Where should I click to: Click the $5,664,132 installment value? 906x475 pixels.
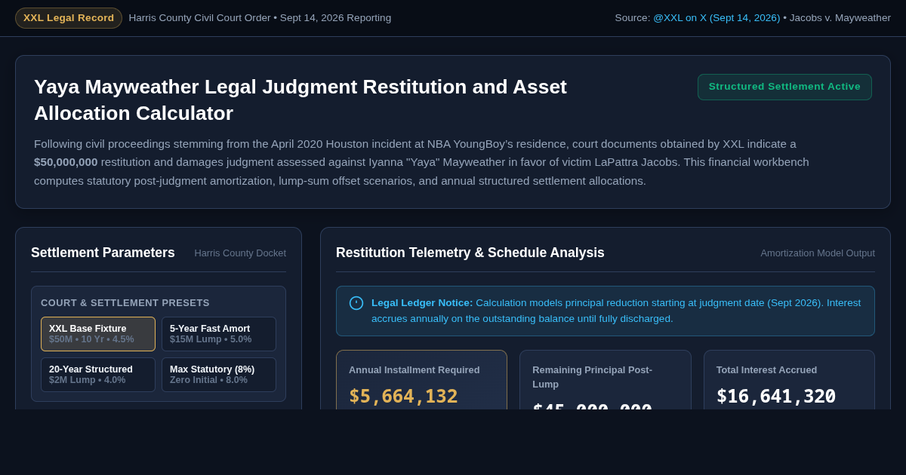403,396
